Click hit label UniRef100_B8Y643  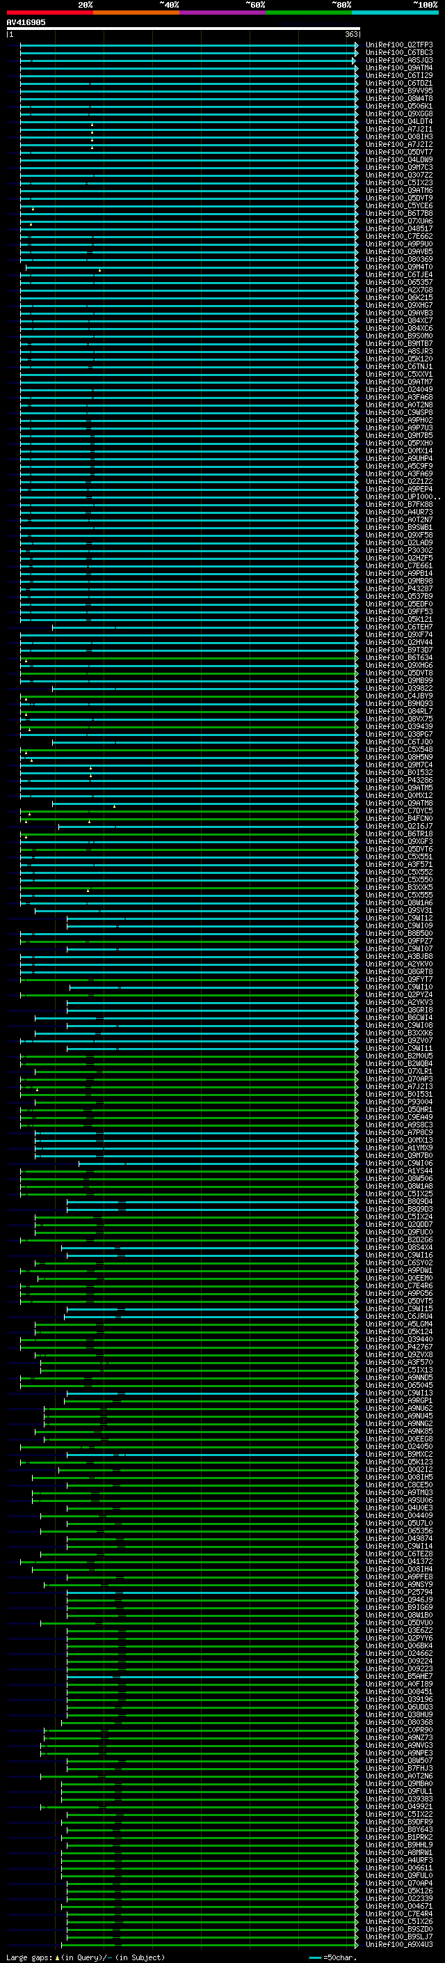pos(399,1829)
